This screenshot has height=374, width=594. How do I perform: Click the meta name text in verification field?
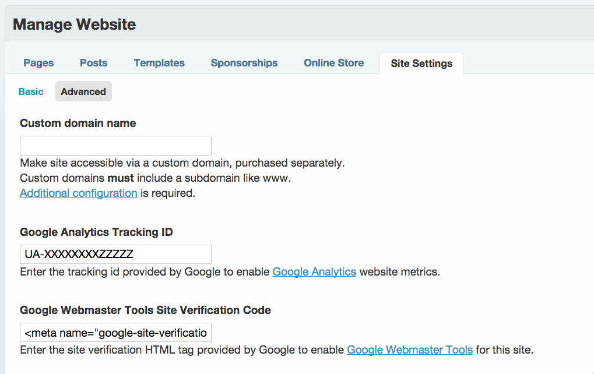(x=115, y=333)
